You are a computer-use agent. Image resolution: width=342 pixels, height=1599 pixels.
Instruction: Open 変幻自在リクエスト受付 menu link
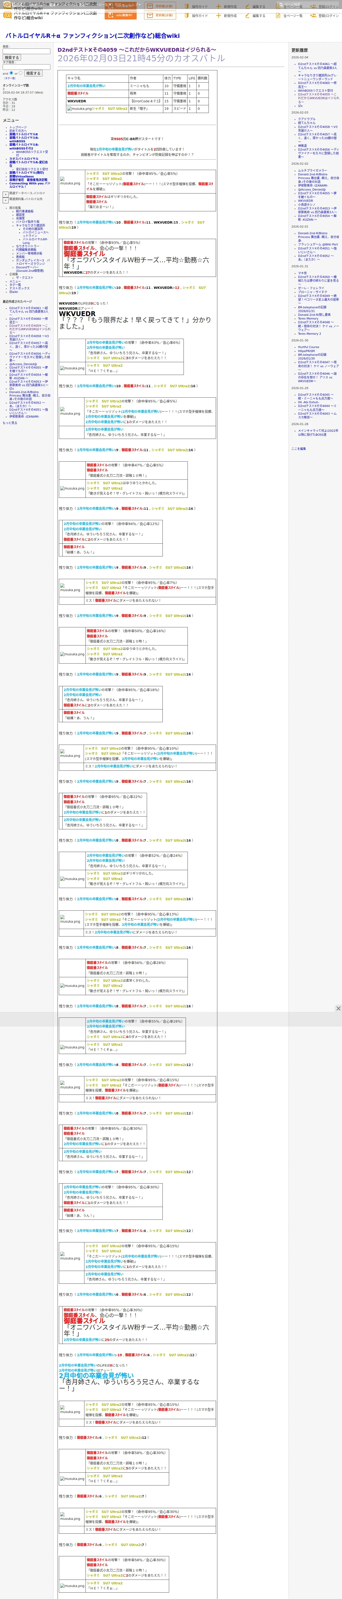click(x=32, y=169)
